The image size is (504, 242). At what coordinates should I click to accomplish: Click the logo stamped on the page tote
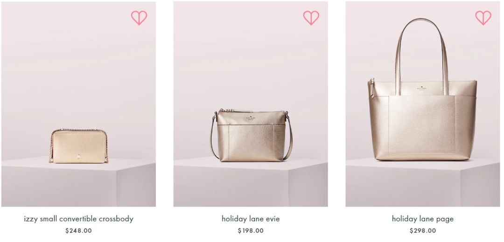click(422, 88)
